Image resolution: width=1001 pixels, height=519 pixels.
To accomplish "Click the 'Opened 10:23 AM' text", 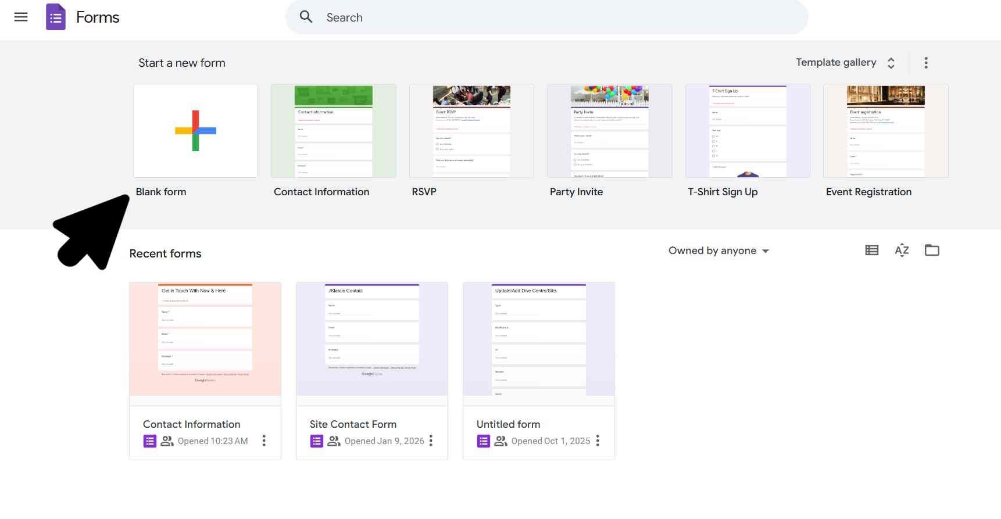I will point(213,441).
